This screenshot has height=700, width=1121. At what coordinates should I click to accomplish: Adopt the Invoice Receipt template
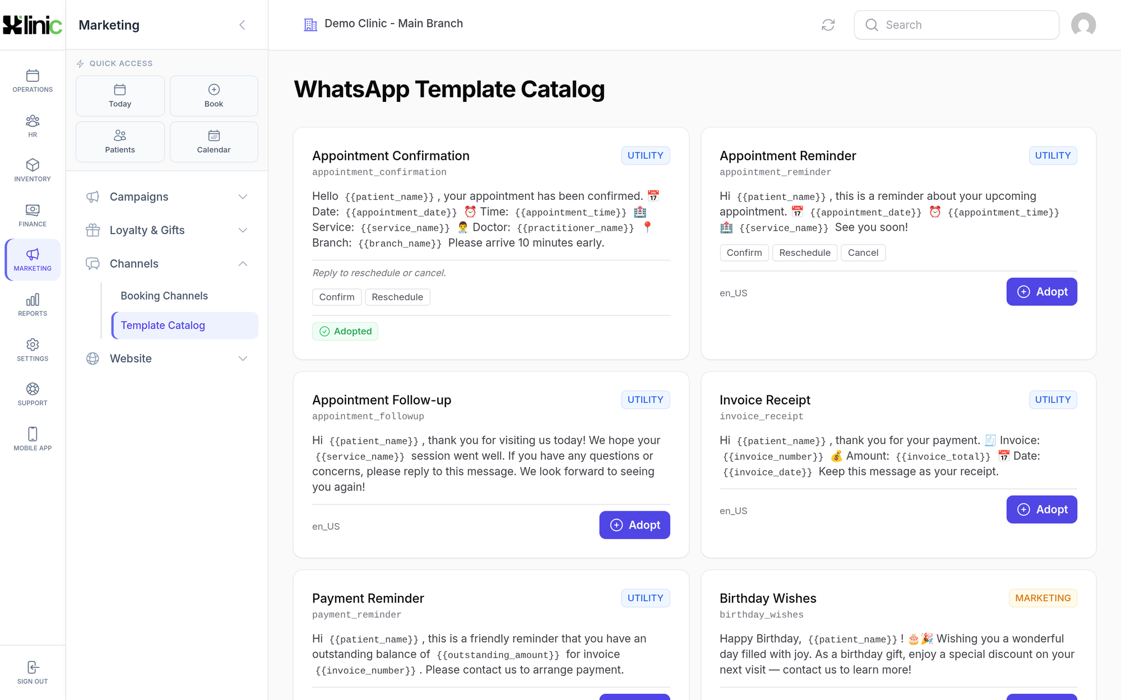tap(1041, 510)
